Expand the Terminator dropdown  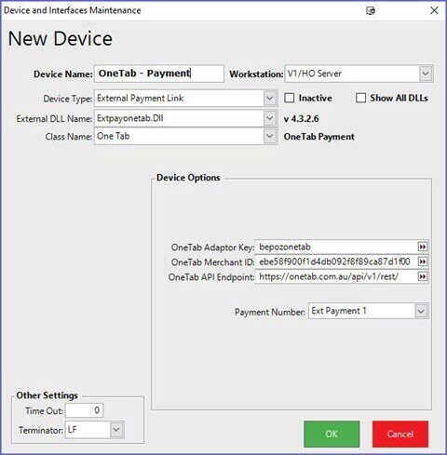(x=116, y=430)
